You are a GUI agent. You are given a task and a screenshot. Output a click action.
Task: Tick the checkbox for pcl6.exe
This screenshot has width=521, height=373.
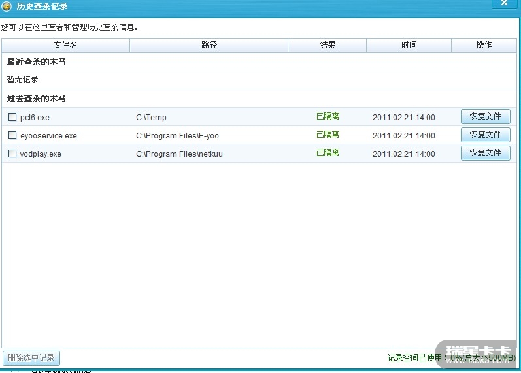click(x=12, y=117)
